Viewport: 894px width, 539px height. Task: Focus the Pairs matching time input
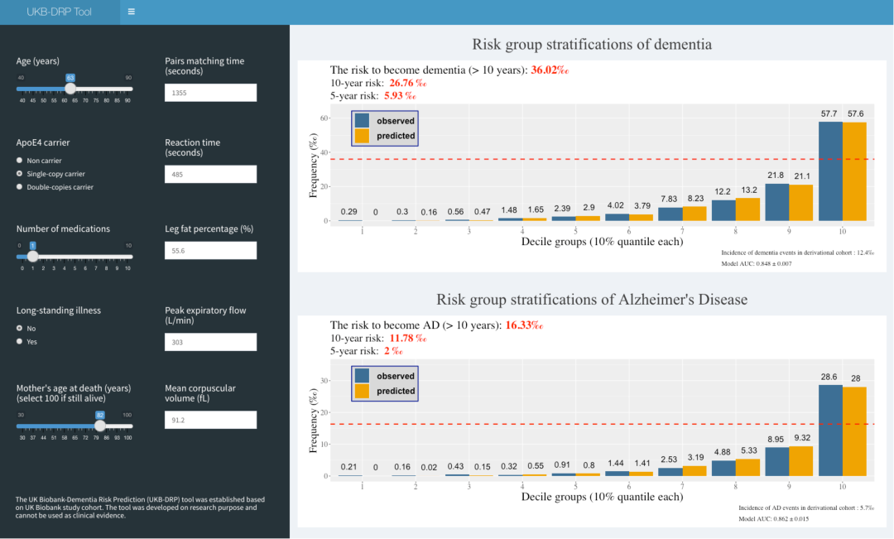coord(210,93)
